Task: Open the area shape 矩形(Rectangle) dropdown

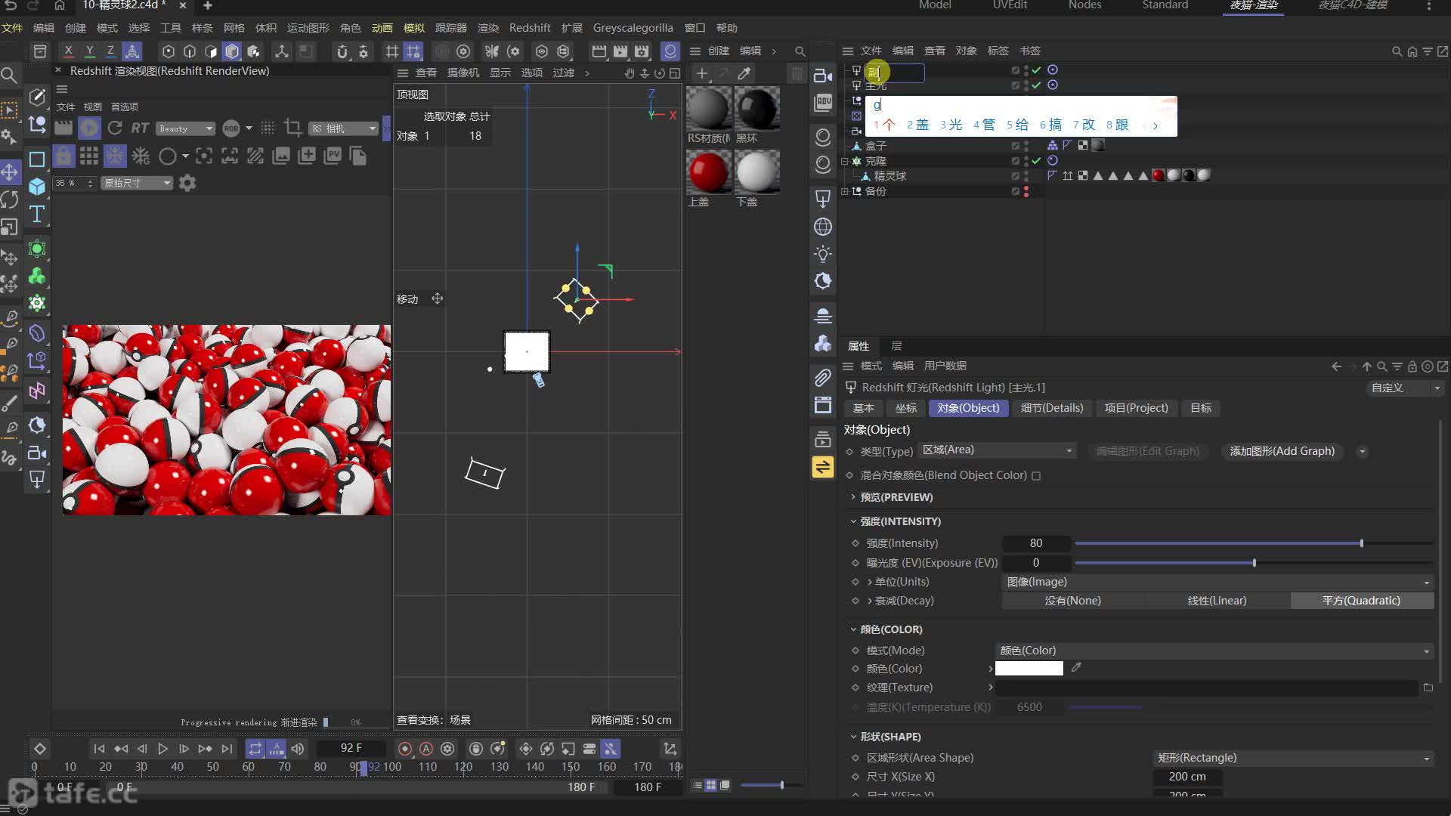Action: tap(1293, 758)
